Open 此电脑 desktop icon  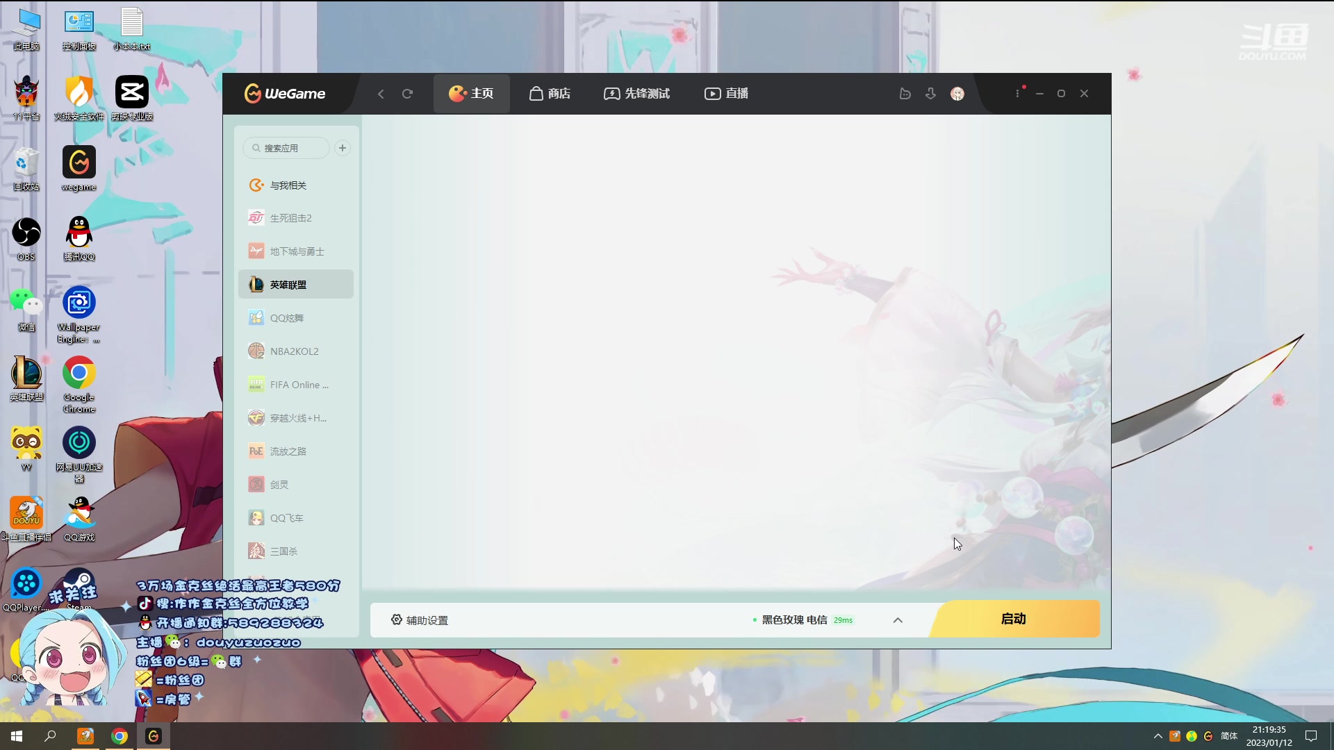(x=26, y=29)
